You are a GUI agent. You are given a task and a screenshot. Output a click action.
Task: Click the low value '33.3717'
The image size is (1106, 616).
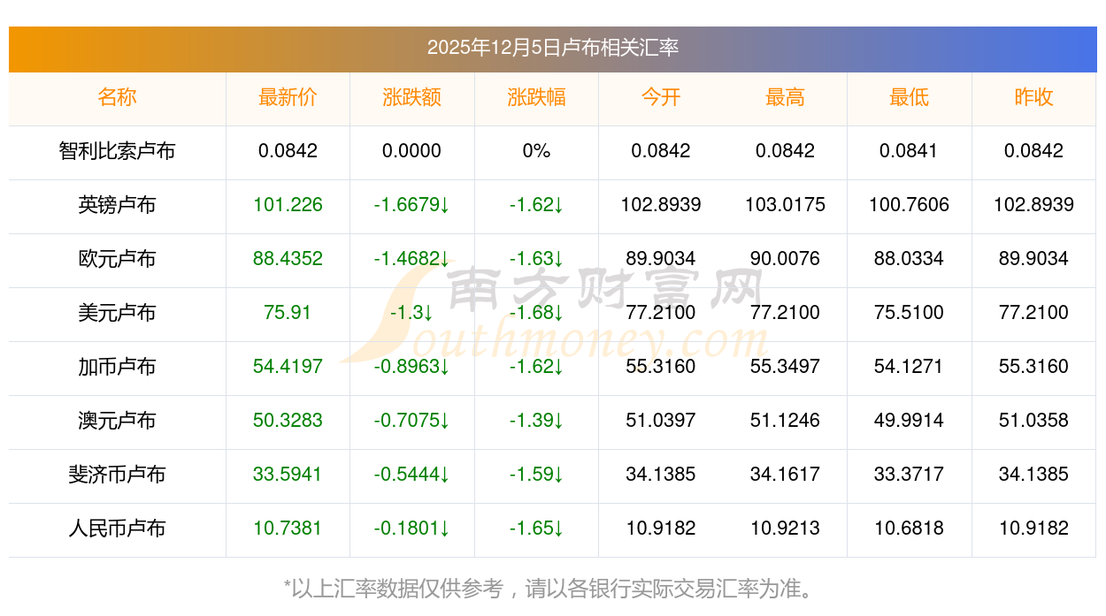(910, 475)
